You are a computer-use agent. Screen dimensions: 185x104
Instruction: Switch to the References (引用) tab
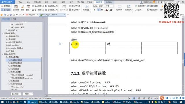46,2
